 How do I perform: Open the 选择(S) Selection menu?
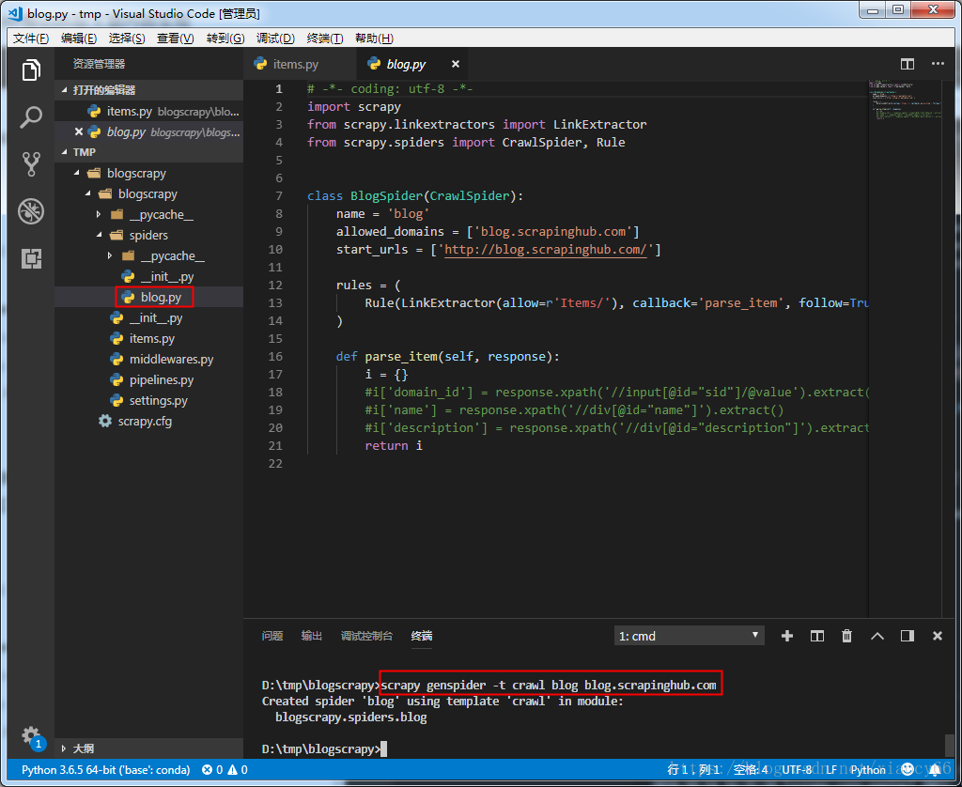click(x=127, y=38)
